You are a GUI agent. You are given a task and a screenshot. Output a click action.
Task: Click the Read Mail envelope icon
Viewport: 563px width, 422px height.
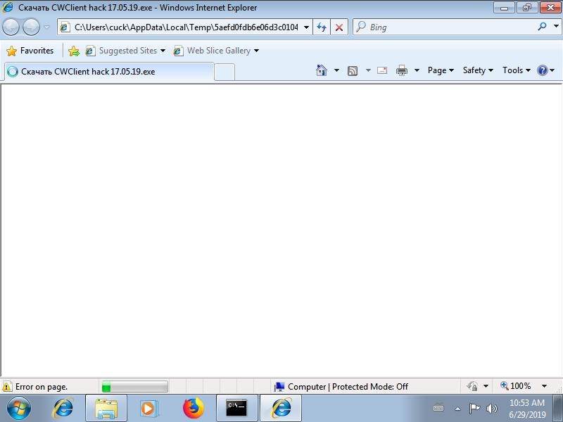coord(382,70)
